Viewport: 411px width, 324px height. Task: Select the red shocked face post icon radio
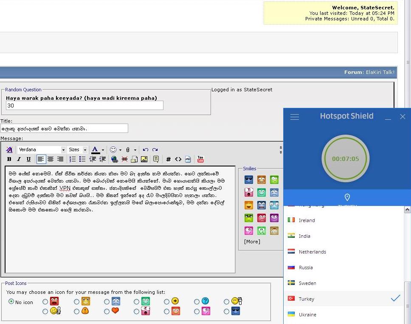pos(45,302)
